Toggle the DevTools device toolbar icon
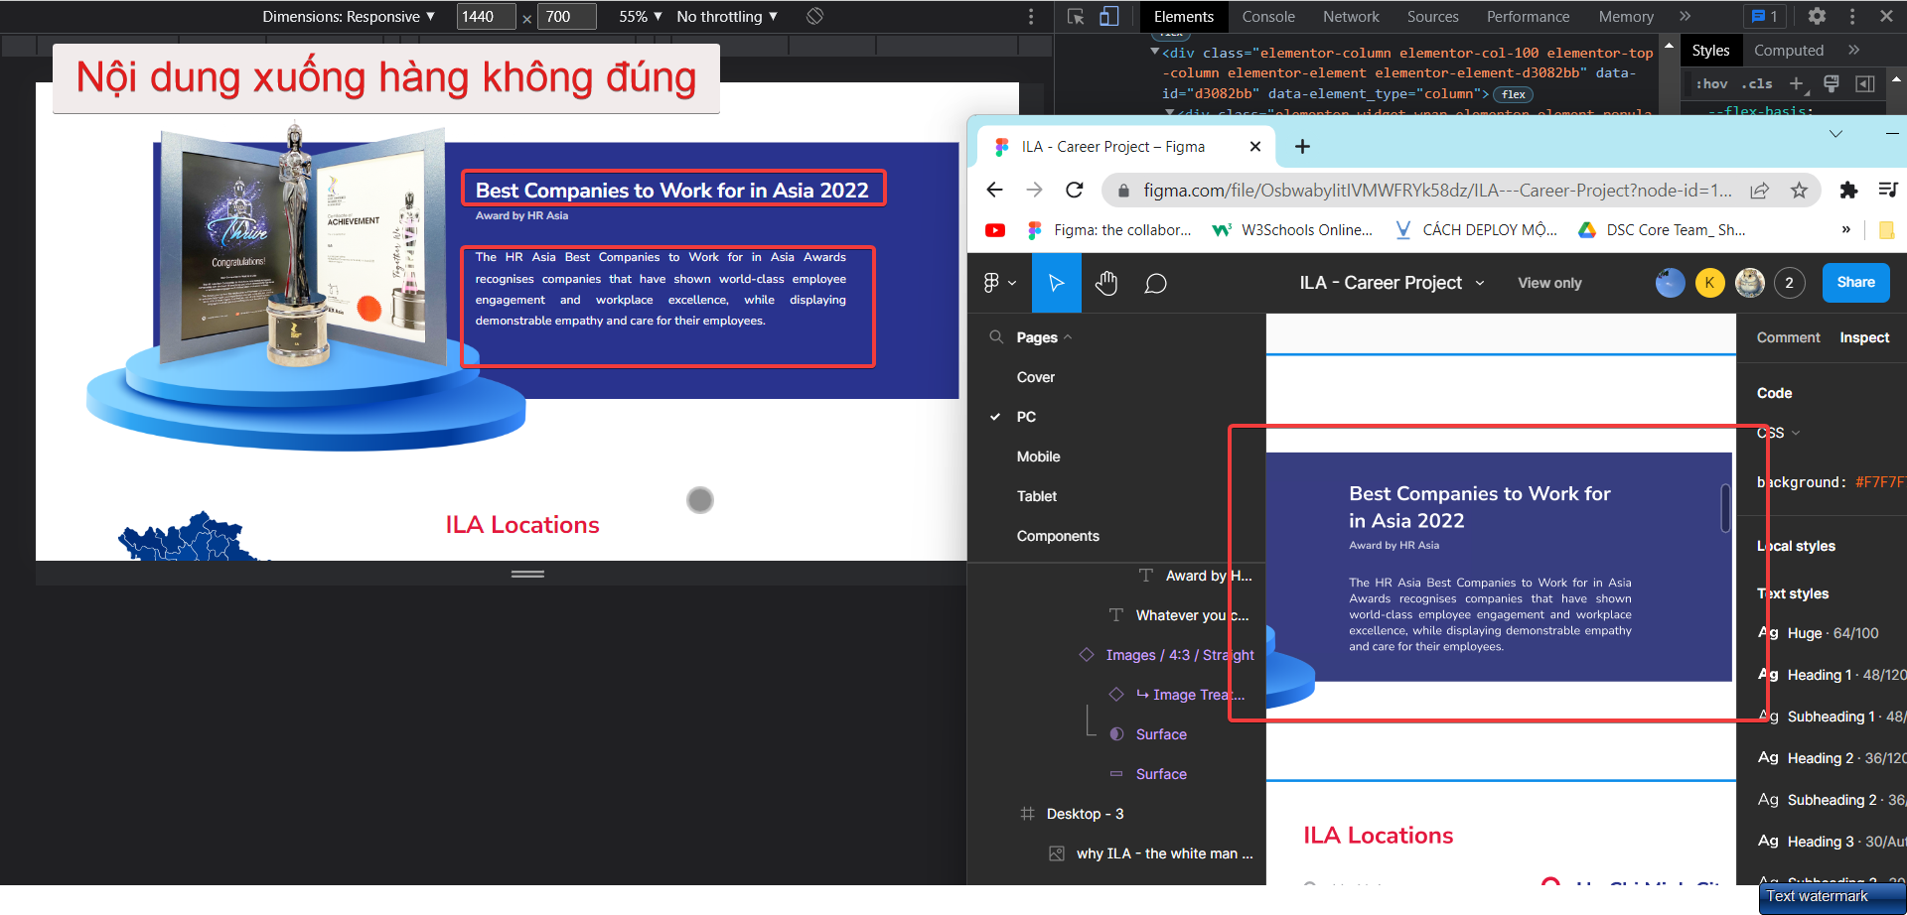The height and width of the screenshot is (915, 1907). (x=1108, y=17)
